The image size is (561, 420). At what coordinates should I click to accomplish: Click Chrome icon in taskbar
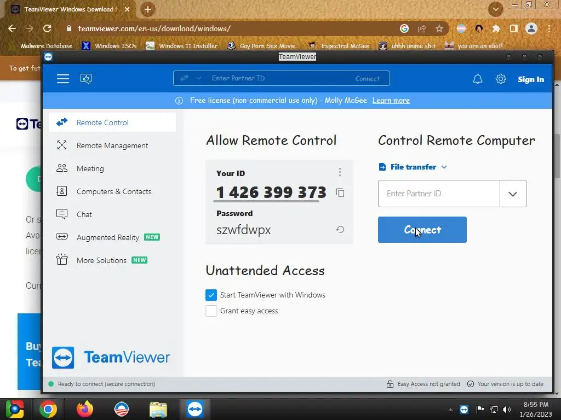click(x=48, y=409)
